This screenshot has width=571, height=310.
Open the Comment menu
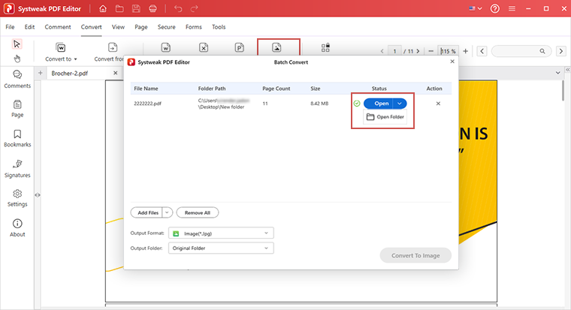click(x=58, y=27)
